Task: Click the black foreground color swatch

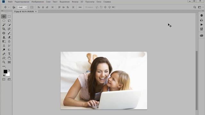Action: pos(5,72)
